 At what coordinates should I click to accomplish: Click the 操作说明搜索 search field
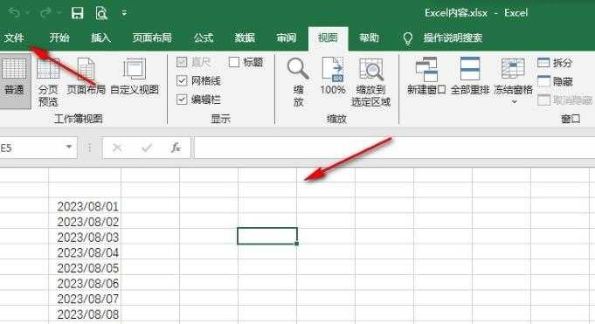click(453, 38)
